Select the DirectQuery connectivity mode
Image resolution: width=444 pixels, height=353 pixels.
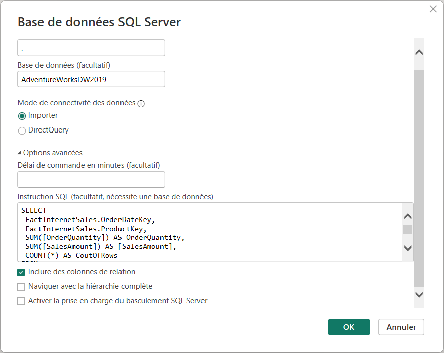(22, 130)
